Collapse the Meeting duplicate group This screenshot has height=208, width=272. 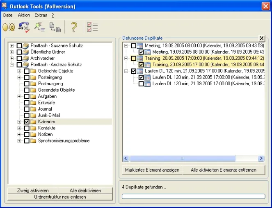click(126, 46)
